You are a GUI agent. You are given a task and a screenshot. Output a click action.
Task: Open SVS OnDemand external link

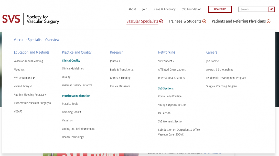coord(24,78)
